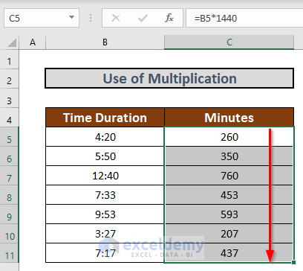Select the cell with time 7:17

105,253
